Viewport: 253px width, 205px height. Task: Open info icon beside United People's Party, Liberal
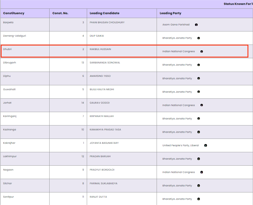[206, 145]
